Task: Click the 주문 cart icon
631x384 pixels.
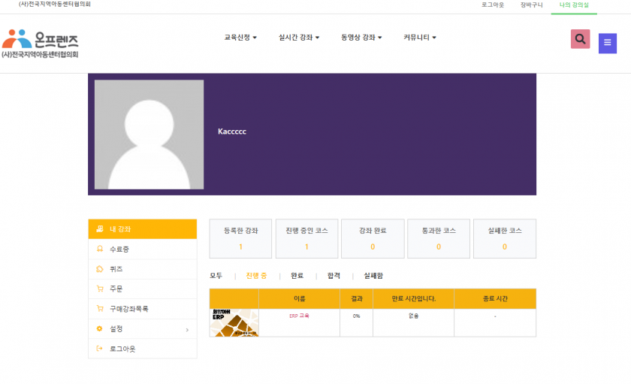Action: coord(100,289)
